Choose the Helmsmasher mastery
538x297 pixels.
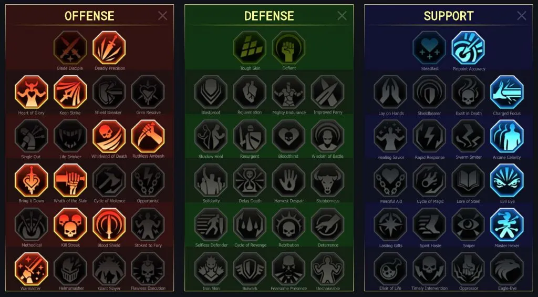point(70,269)
